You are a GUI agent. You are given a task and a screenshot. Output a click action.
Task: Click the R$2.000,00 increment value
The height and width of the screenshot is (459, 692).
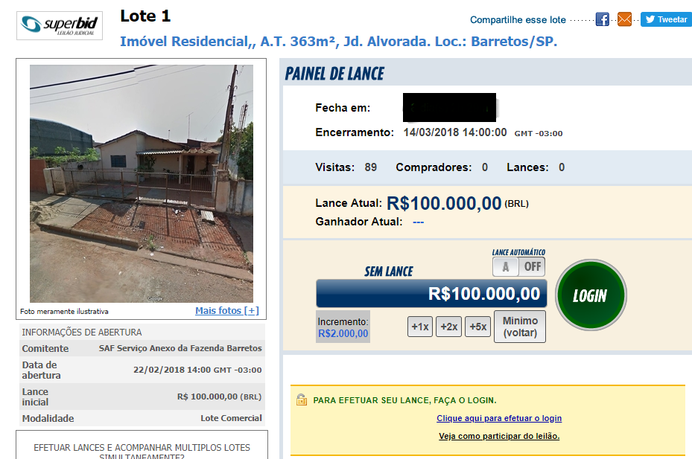pyautogui.click(x=343, y=334)
